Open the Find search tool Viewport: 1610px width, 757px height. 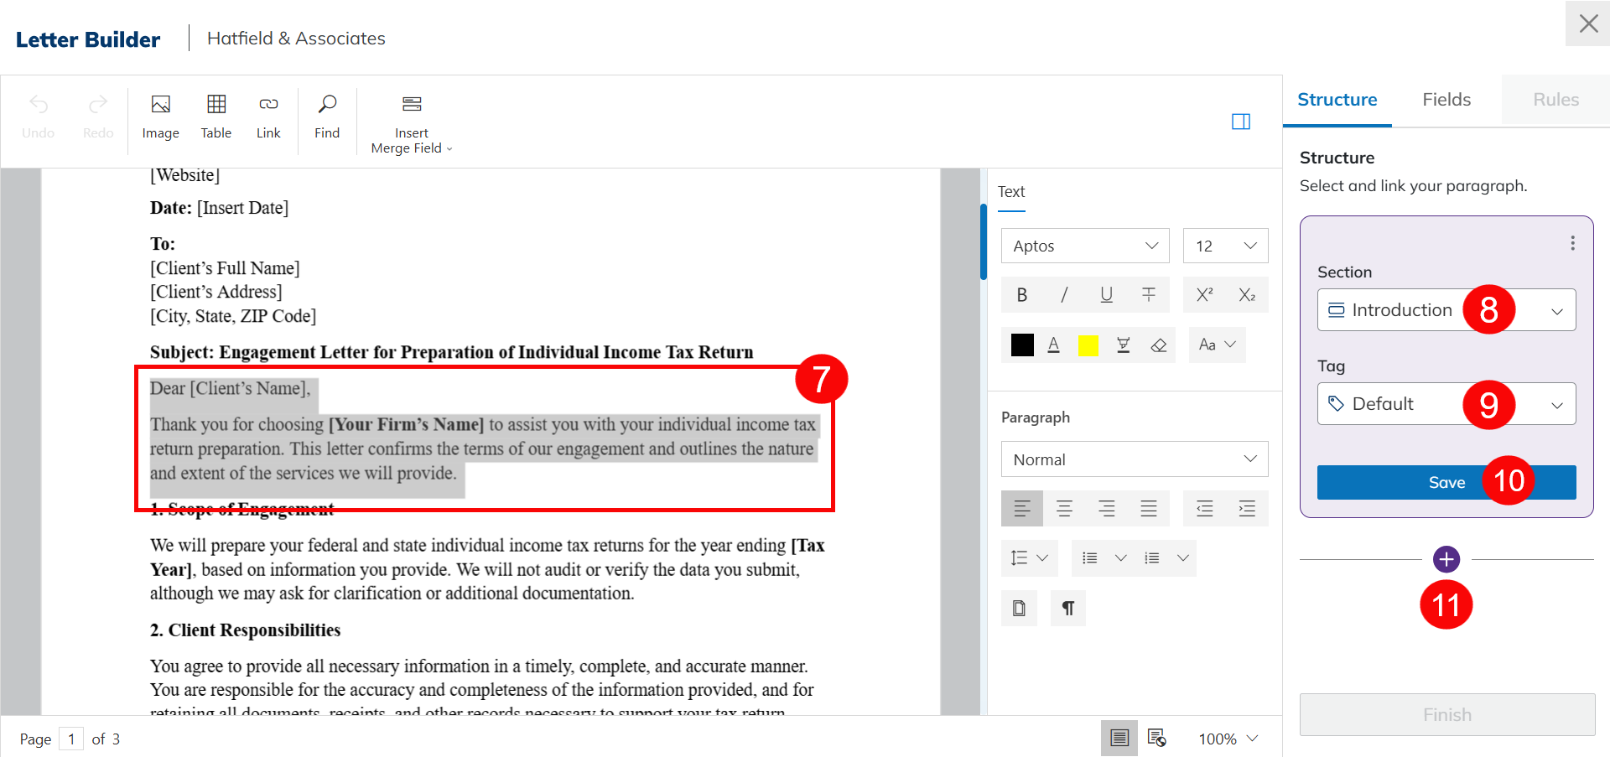(327, 116)
